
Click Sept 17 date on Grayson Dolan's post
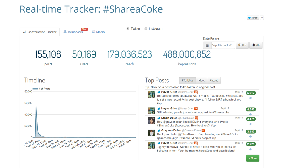coord(239,130)
